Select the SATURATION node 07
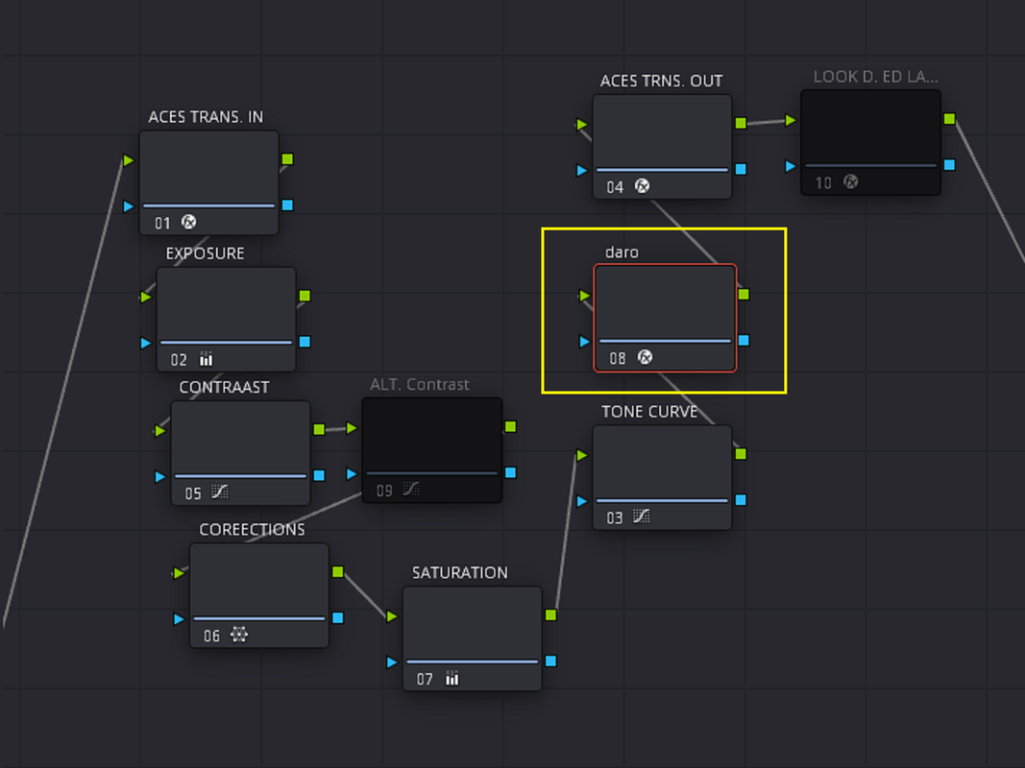Image resolution: width=1025 pixels, height=768 pixels. (x=472, y=638)
